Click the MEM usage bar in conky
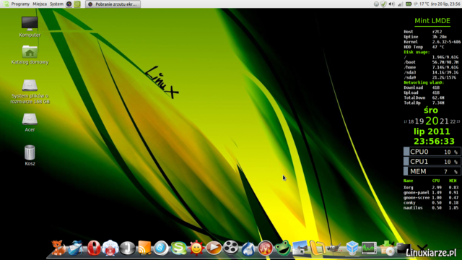462x260 pixels. tap(432, 171)
